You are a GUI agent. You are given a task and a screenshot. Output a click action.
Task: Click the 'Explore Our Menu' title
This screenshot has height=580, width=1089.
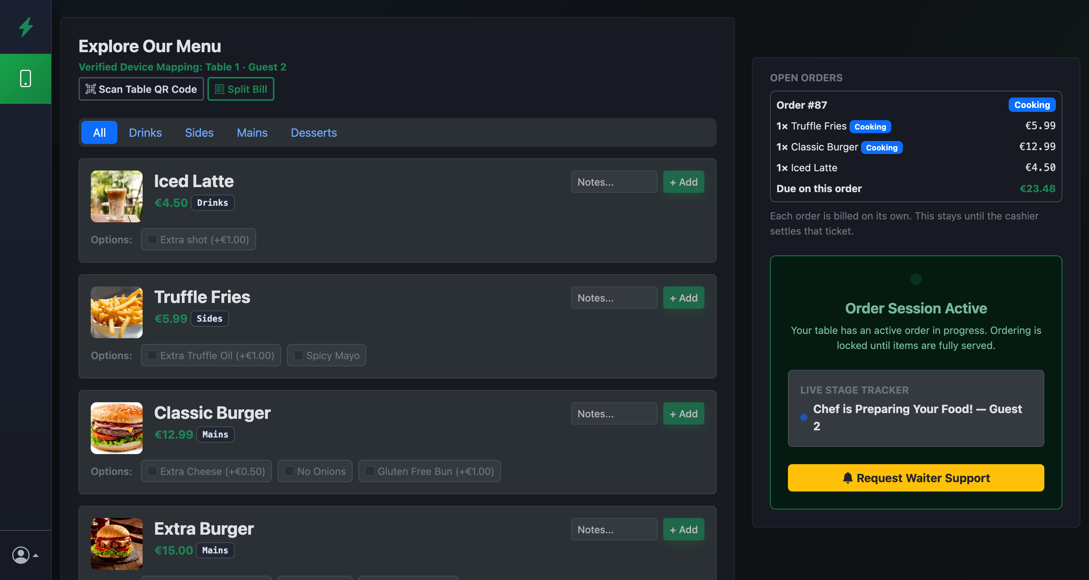click(150, 46)
